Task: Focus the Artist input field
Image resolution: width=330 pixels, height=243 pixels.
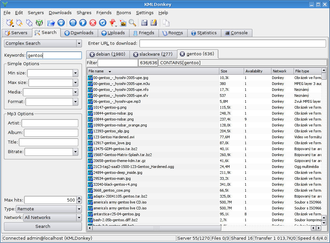Action: point(50,123)
